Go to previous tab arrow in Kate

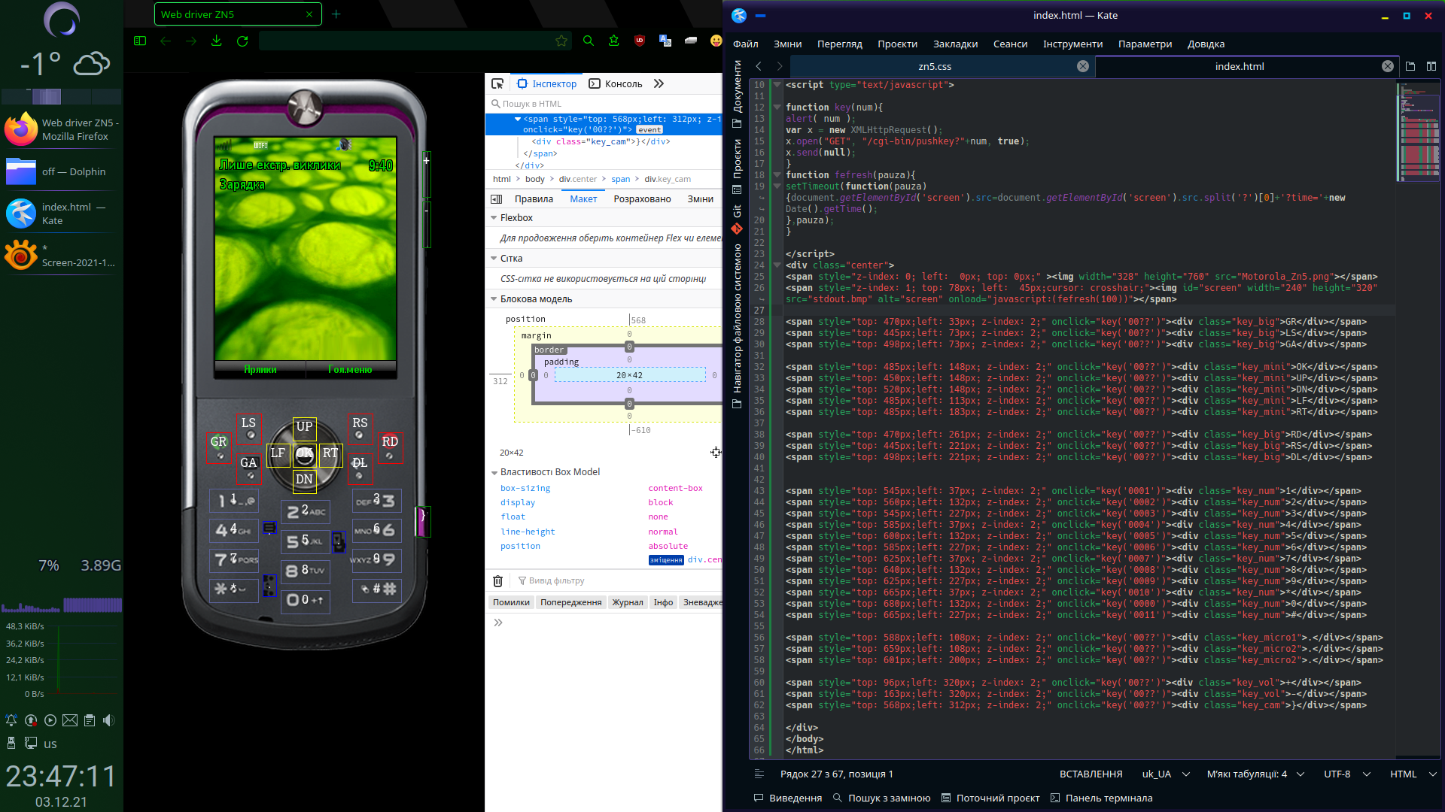759,66
